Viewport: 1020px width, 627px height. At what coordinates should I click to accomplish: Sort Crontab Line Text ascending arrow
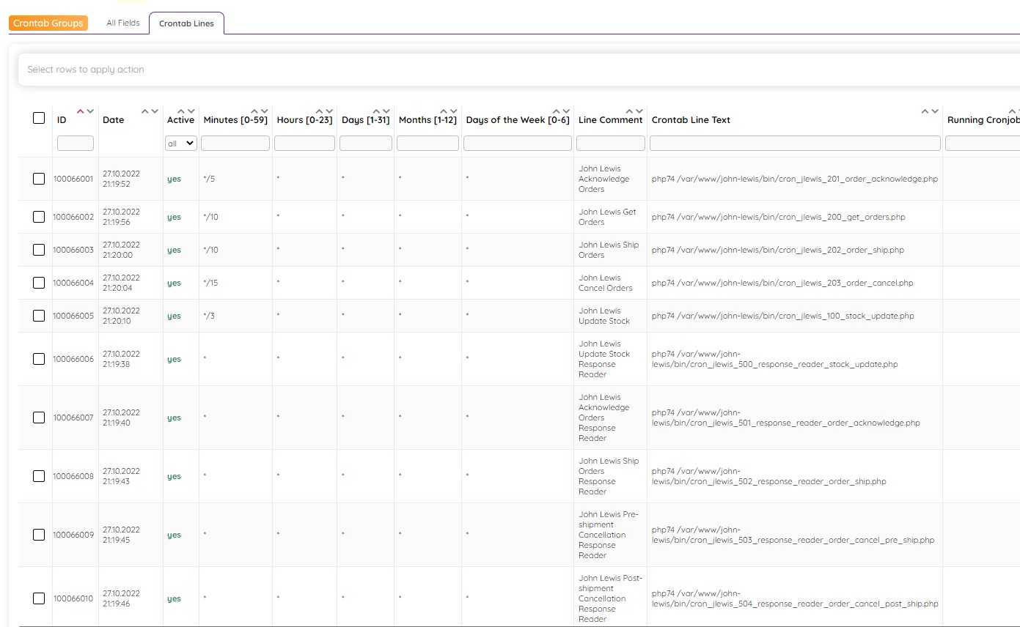pos(925,111)
